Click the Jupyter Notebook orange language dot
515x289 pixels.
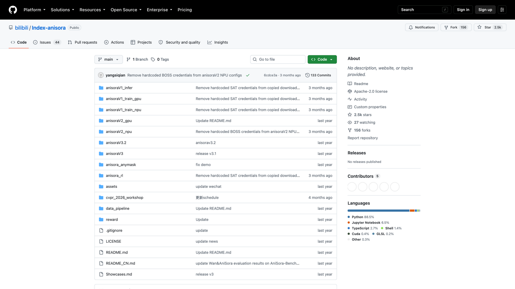[349, 223]
